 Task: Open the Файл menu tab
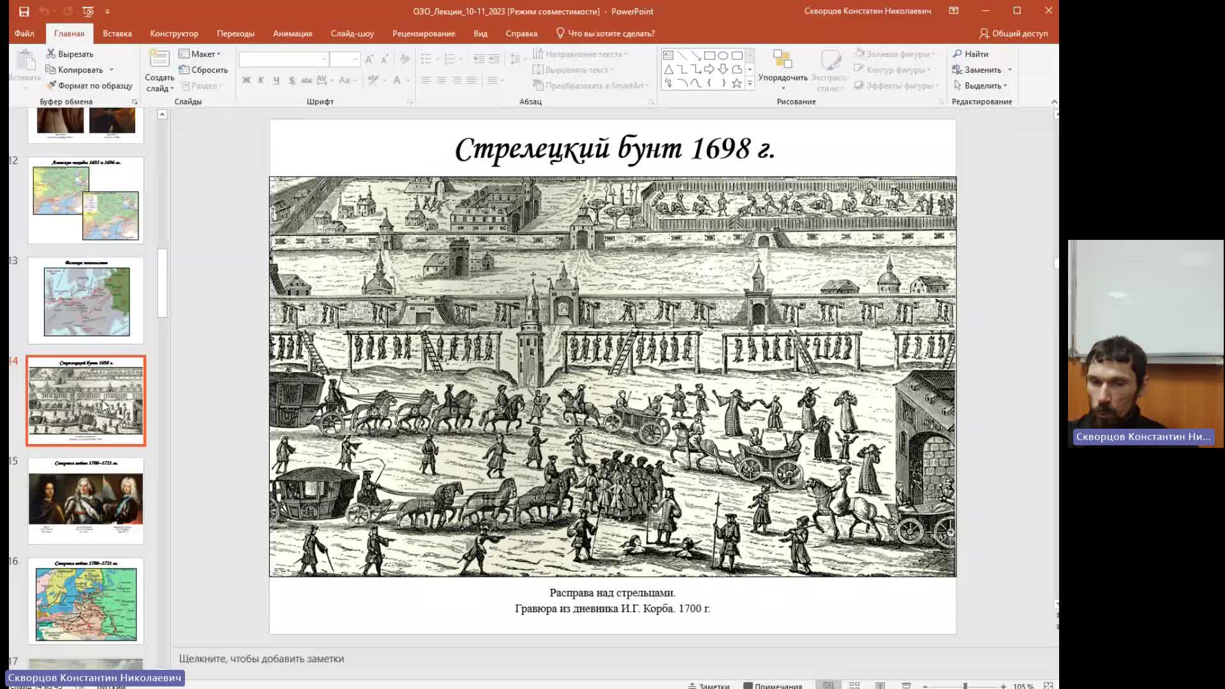click(x=24, y=33)
